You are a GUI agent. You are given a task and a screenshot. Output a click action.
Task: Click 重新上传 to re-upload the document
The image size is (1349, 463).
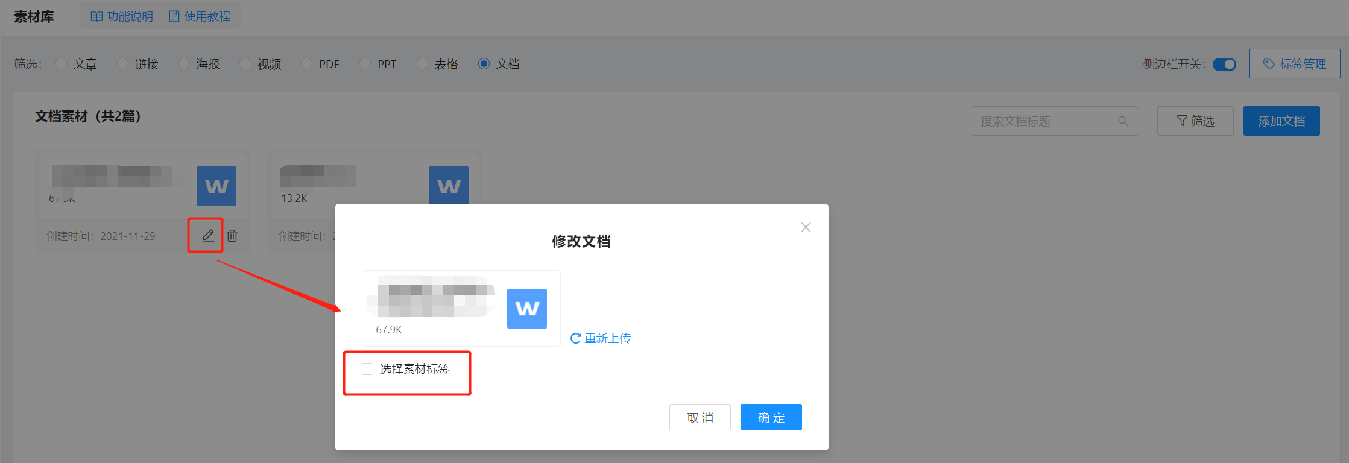(x=601, y=338)
